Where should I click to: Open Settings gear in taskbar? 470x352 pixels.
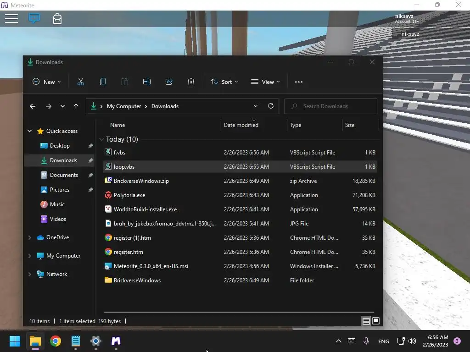pyautogui.click(x=95, y=341)
